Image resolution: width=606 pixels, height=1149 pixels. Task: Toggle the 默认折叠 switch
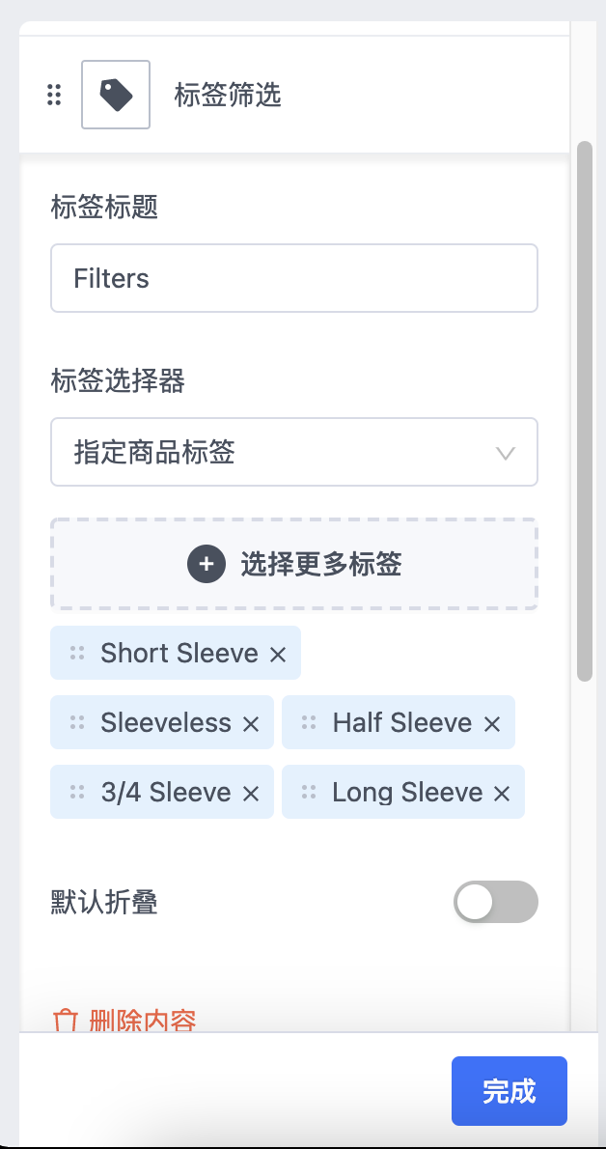[495, 902]
